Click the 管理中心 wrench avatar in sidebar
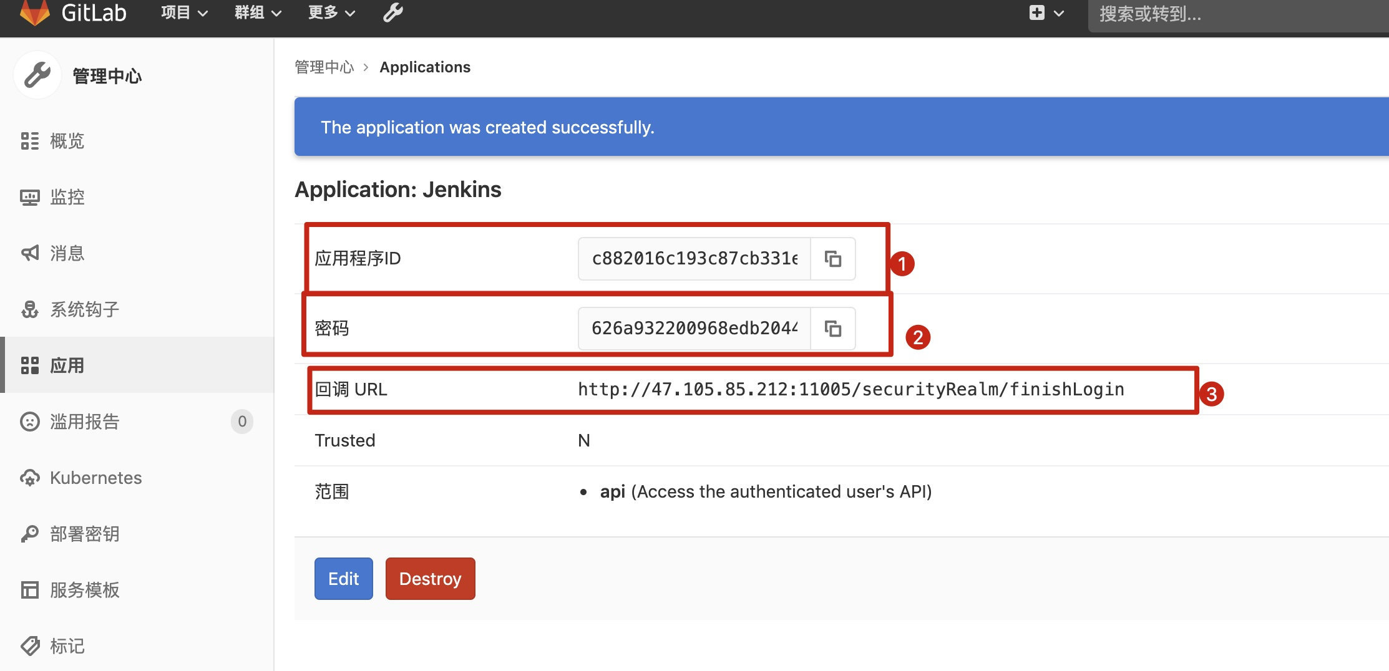This screenshot has width=1389, height=671. (x=37, y=75)
